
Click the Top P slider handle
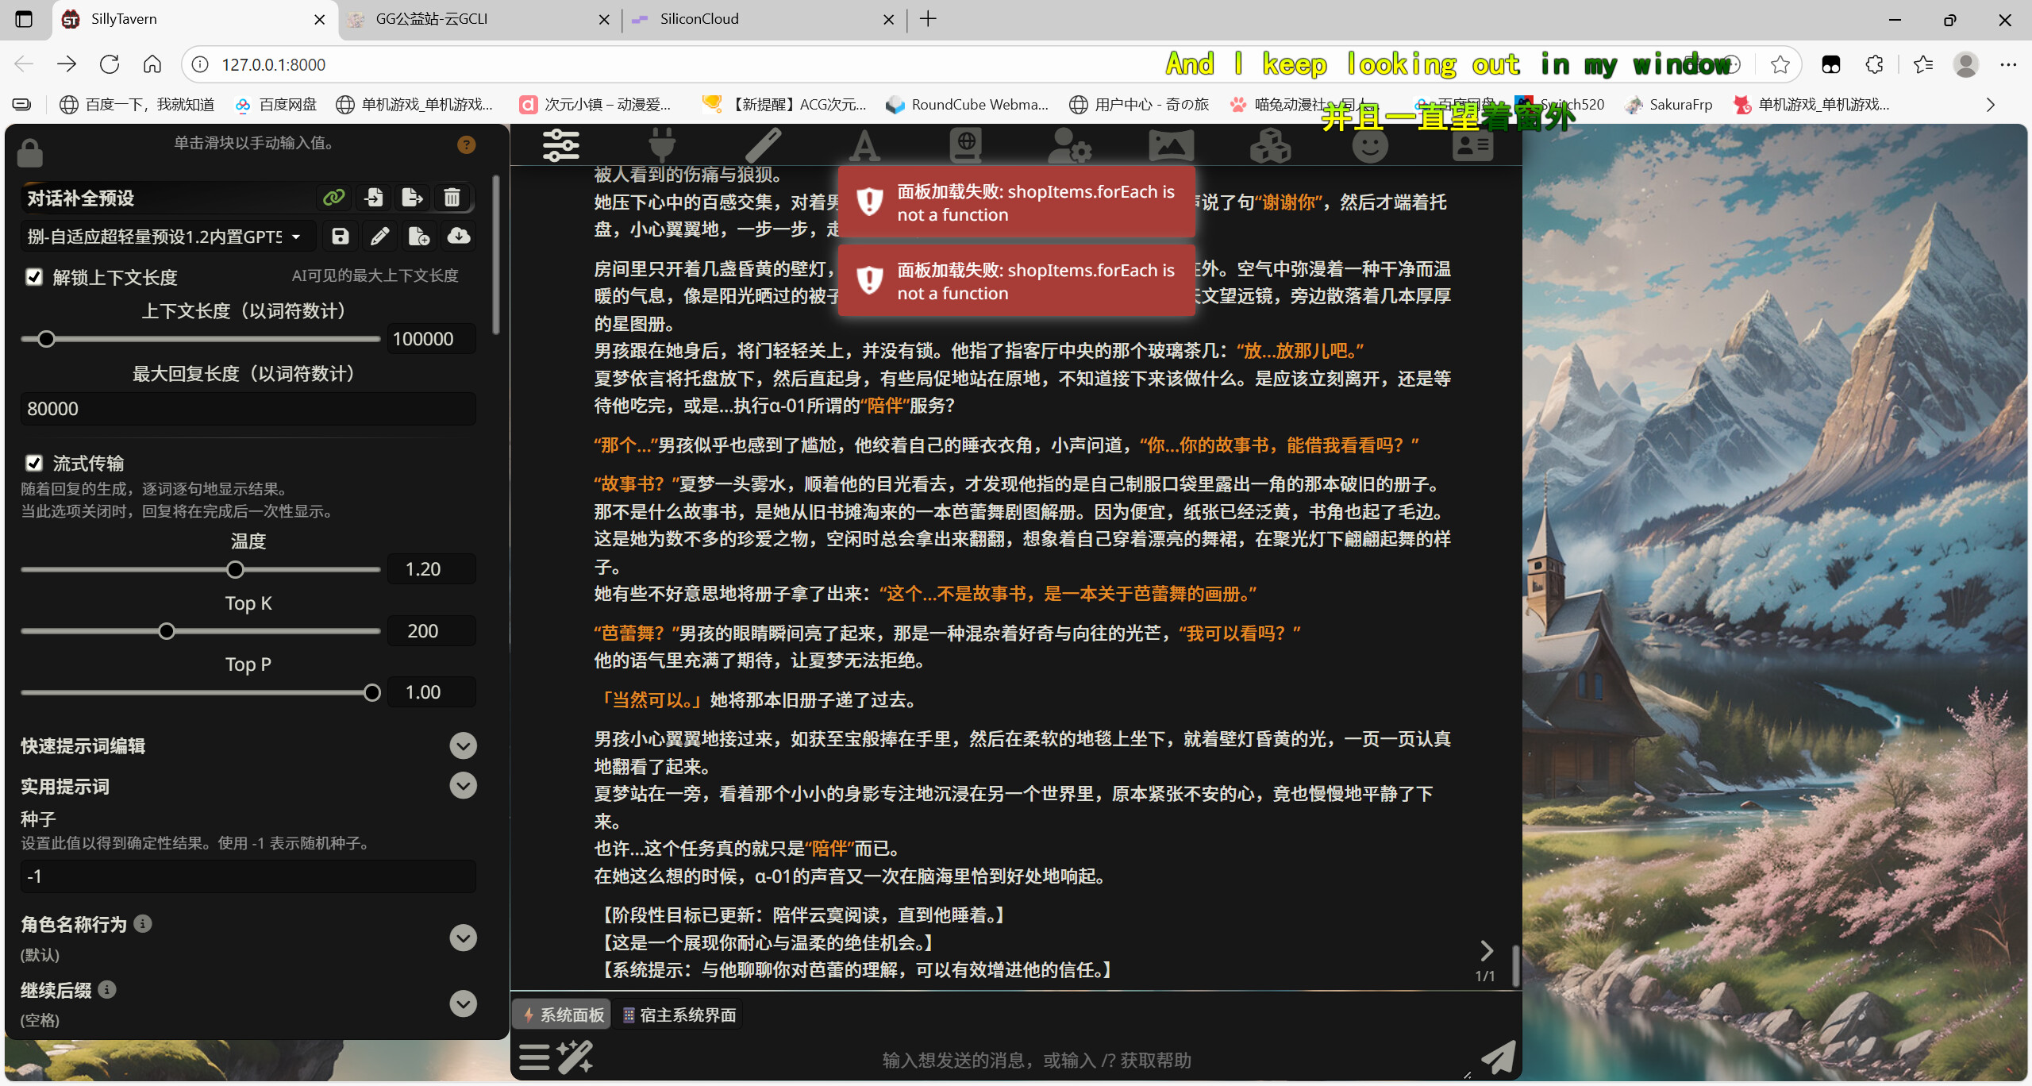[x=372, y=692]
